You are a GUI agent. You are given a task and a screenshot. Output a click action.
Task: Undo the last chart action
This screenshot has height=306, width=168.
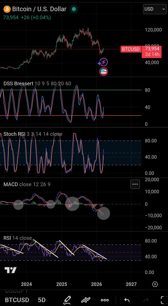point(127,300)
